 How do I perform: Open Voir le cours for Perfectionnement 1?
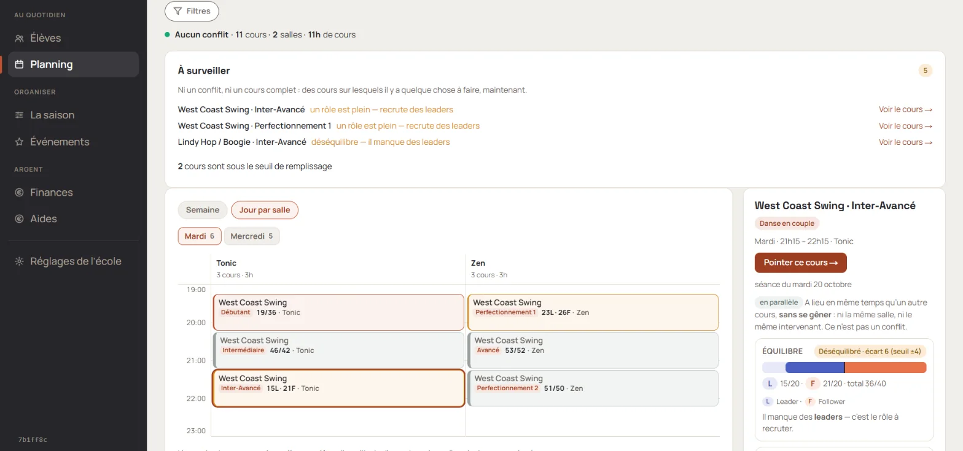point(905,126)
